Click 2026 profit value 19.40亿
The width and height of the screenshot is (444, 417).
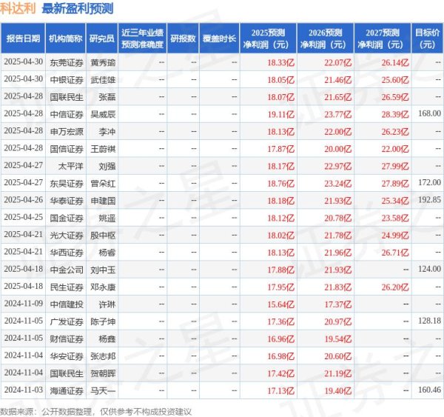(x=338, y=391)
